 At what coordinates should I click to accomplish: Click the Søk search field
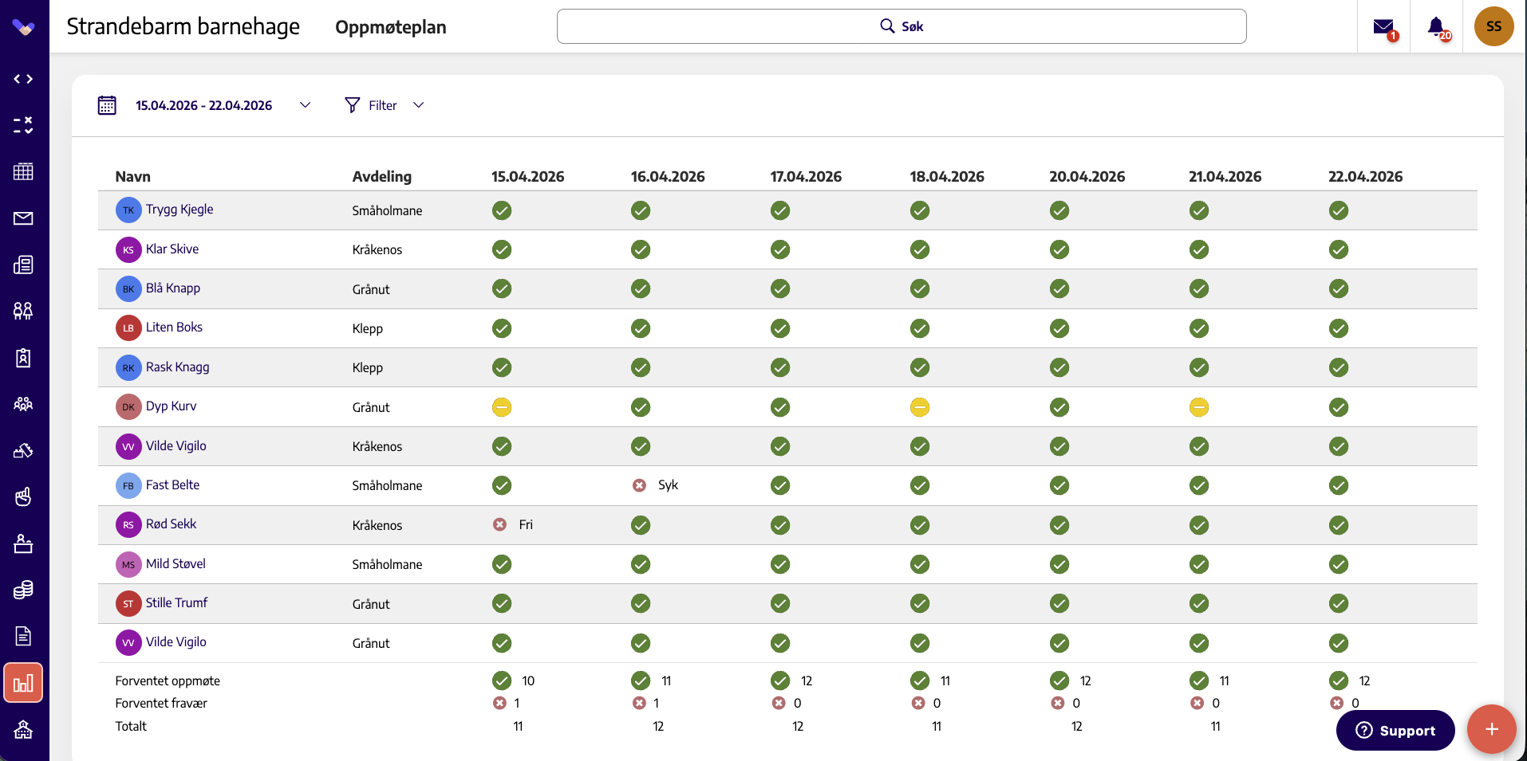click(902, 26)
